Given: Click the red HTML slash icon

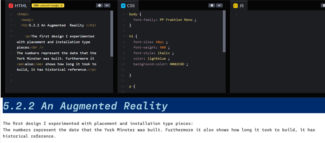Looking at the screenshot, I should tap(11, 6).
